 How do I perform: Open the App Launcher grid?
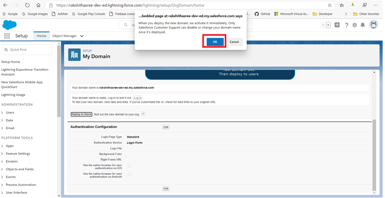click(x=7, y=36)
